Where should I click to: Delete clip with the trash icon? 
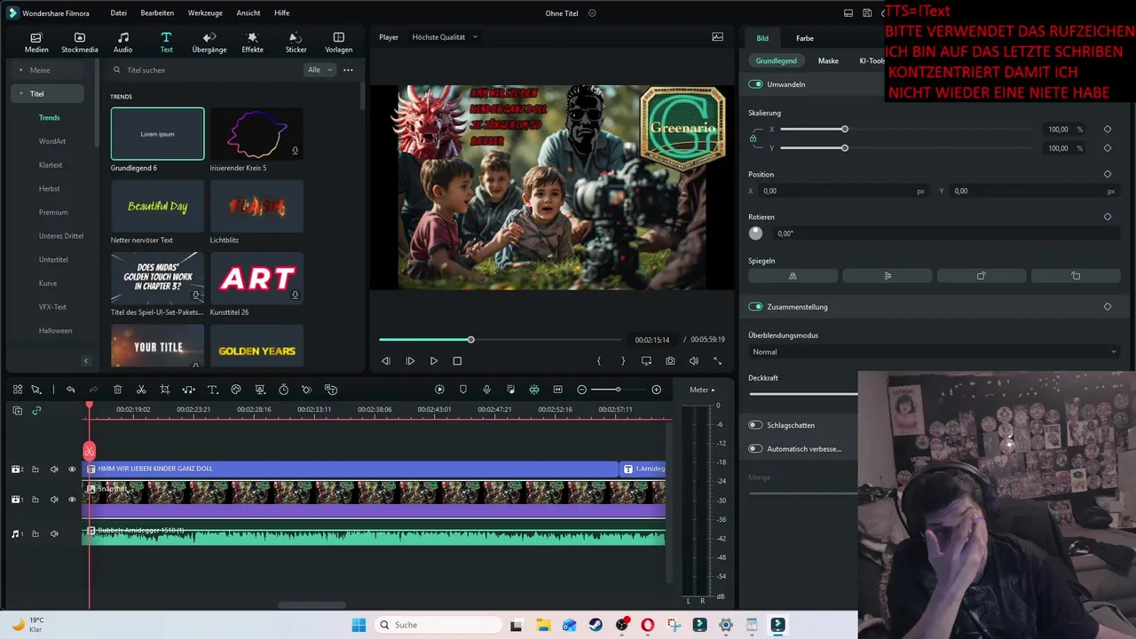coord(117,390)
